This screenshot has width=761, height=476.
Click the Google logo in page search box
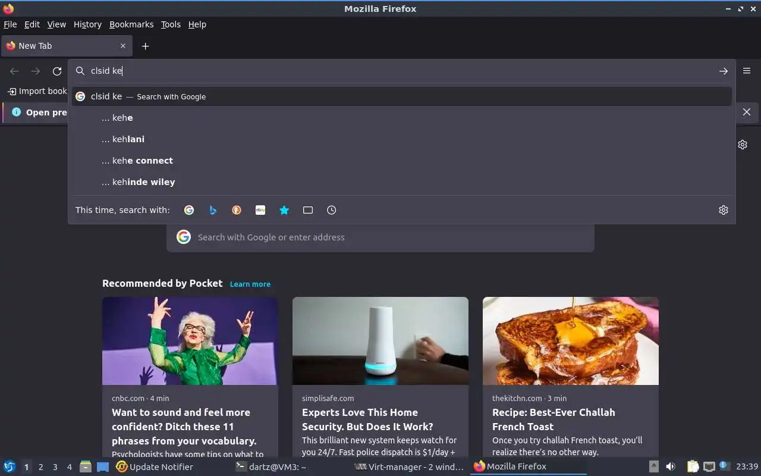coord(184,237)
